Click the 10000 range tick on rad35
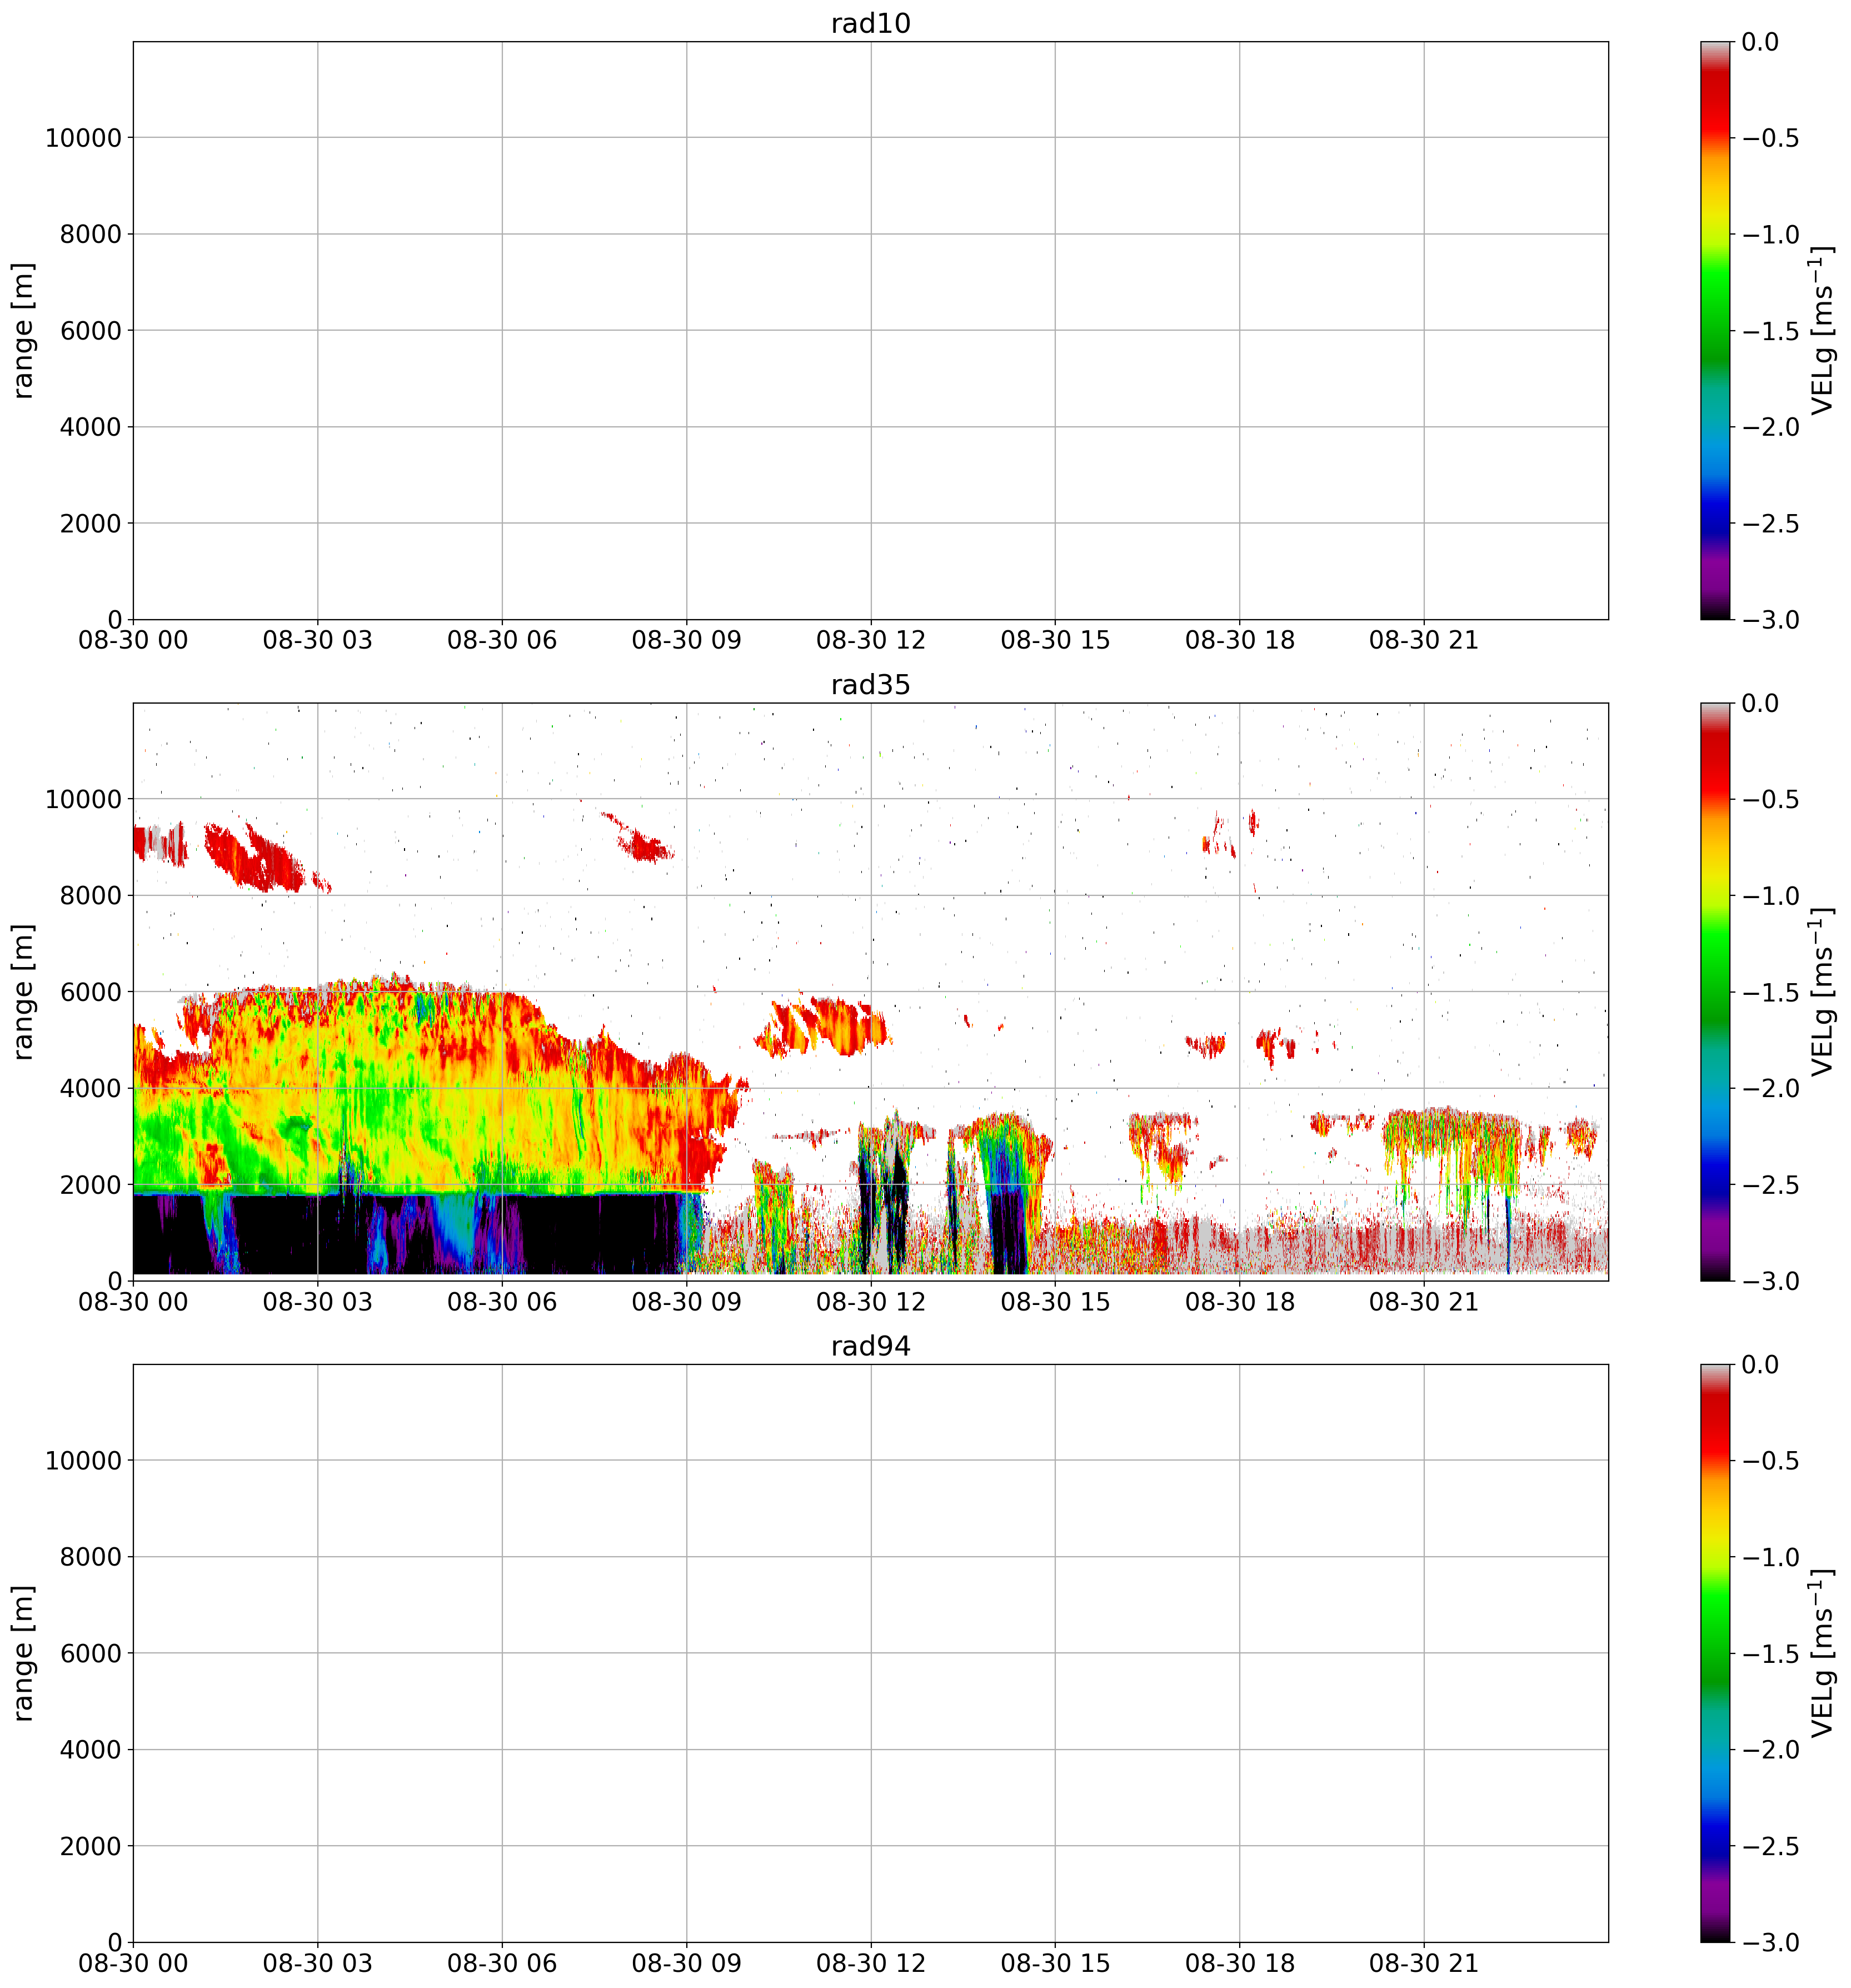The height and width of the screenshot is (1988, 1851). (83, 799)
